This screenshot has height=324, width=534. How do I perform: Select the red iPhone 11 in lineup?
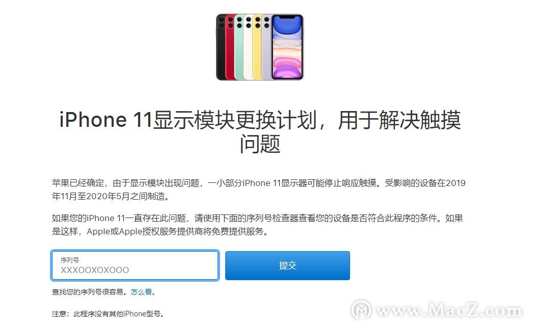pos(230,48)
